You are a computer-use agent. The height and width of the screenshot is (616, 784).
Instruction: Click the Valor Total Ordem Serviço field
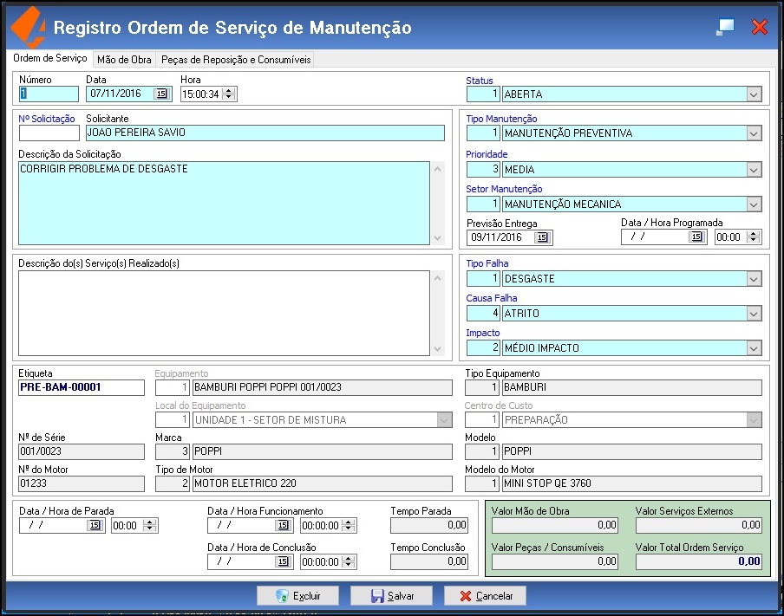699,561
